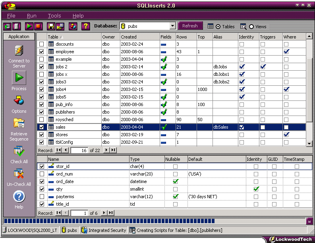Click the fields Default column header
Screen dimensions: 315x243
click(x=216, y=159)
